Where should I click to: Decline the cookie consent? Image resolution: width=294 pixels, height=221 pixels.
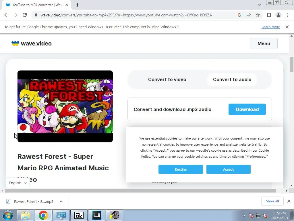click(x=181, y=169)
